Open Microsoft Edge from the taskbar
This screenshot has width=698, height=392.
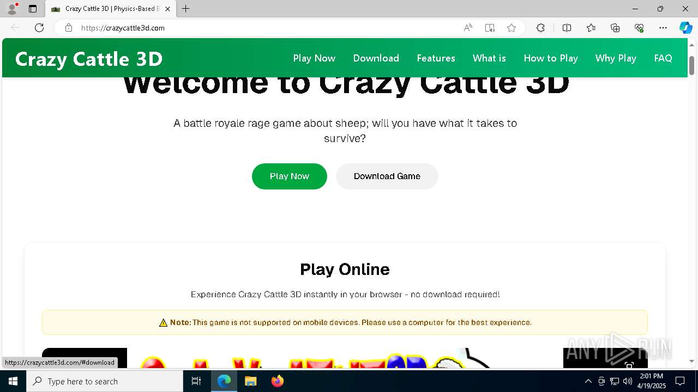224,381
